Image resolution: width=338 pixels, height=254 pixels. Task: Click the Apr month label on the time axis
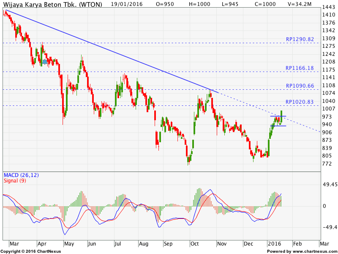[42, 244]
